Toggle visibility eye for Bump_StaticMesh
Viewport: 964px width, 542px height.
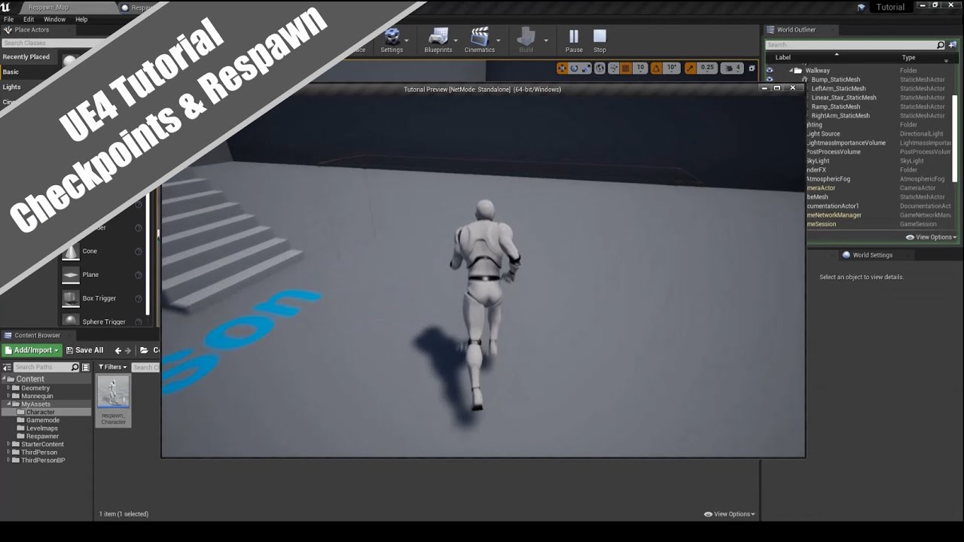769,79
